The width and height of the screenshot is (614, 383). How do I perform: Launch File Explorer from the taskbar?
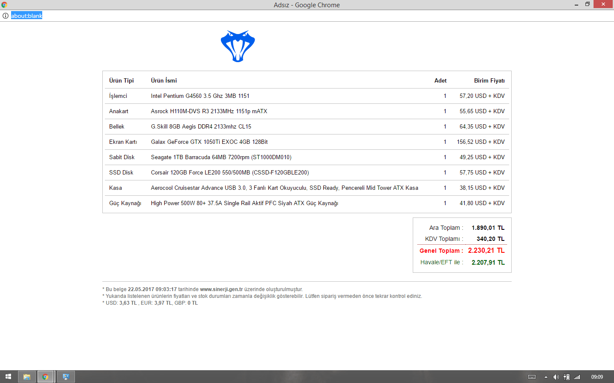point(26,377)
